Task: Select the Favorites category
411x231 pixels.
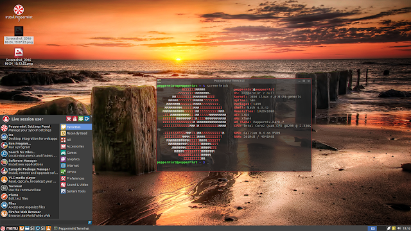Action: coord(76,127)
